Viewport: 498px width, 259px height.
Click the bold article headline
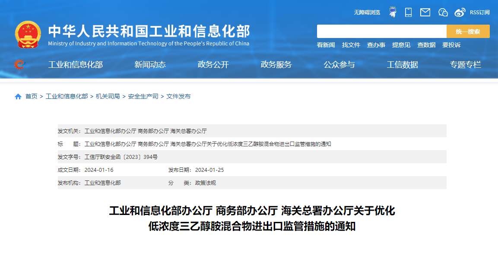coord(252,218)
